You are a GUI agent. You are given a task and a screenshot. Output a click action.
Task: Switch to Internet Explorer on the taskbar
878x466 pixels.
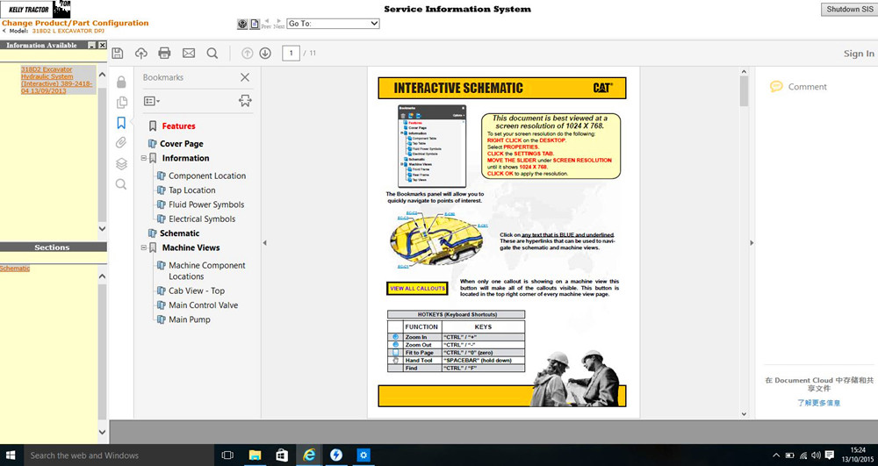[x=308, y=455]
